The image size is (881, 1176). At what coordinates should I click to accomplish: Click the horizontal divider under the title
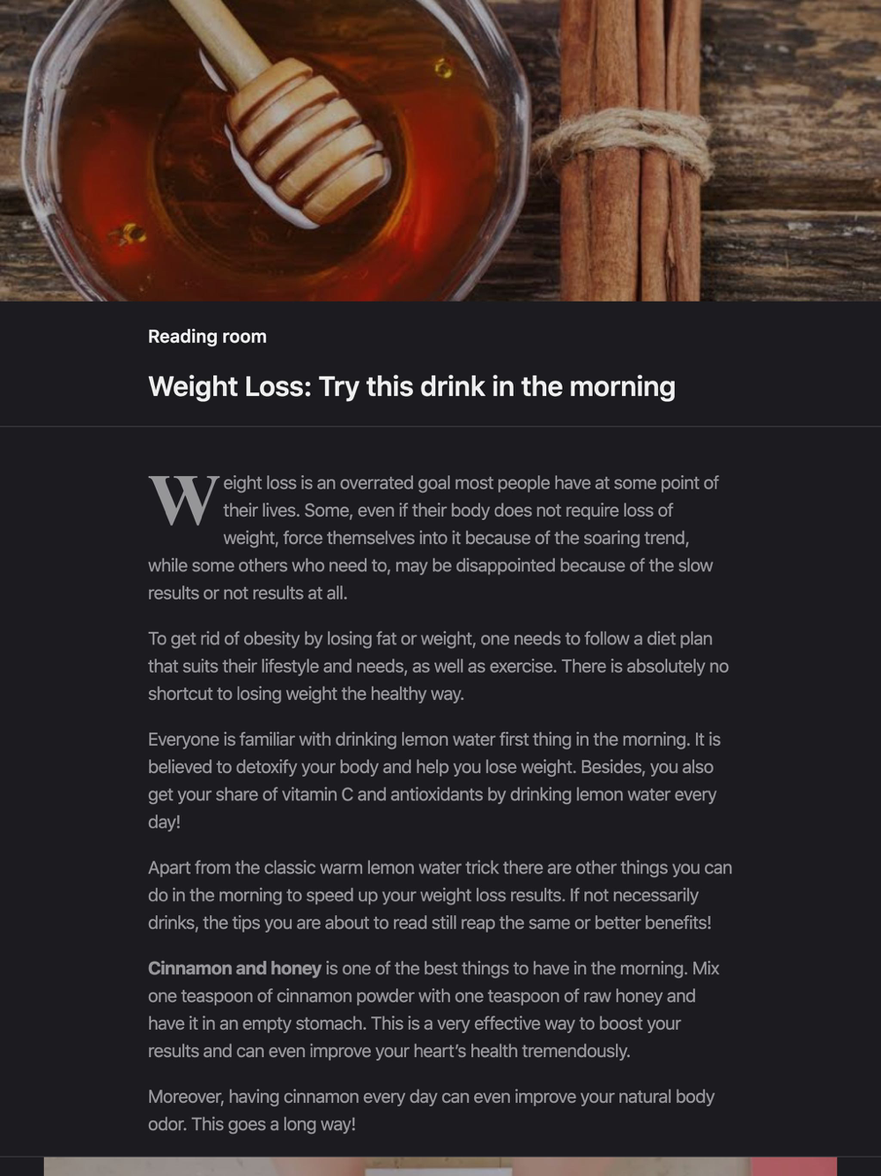tap(440, 427)
